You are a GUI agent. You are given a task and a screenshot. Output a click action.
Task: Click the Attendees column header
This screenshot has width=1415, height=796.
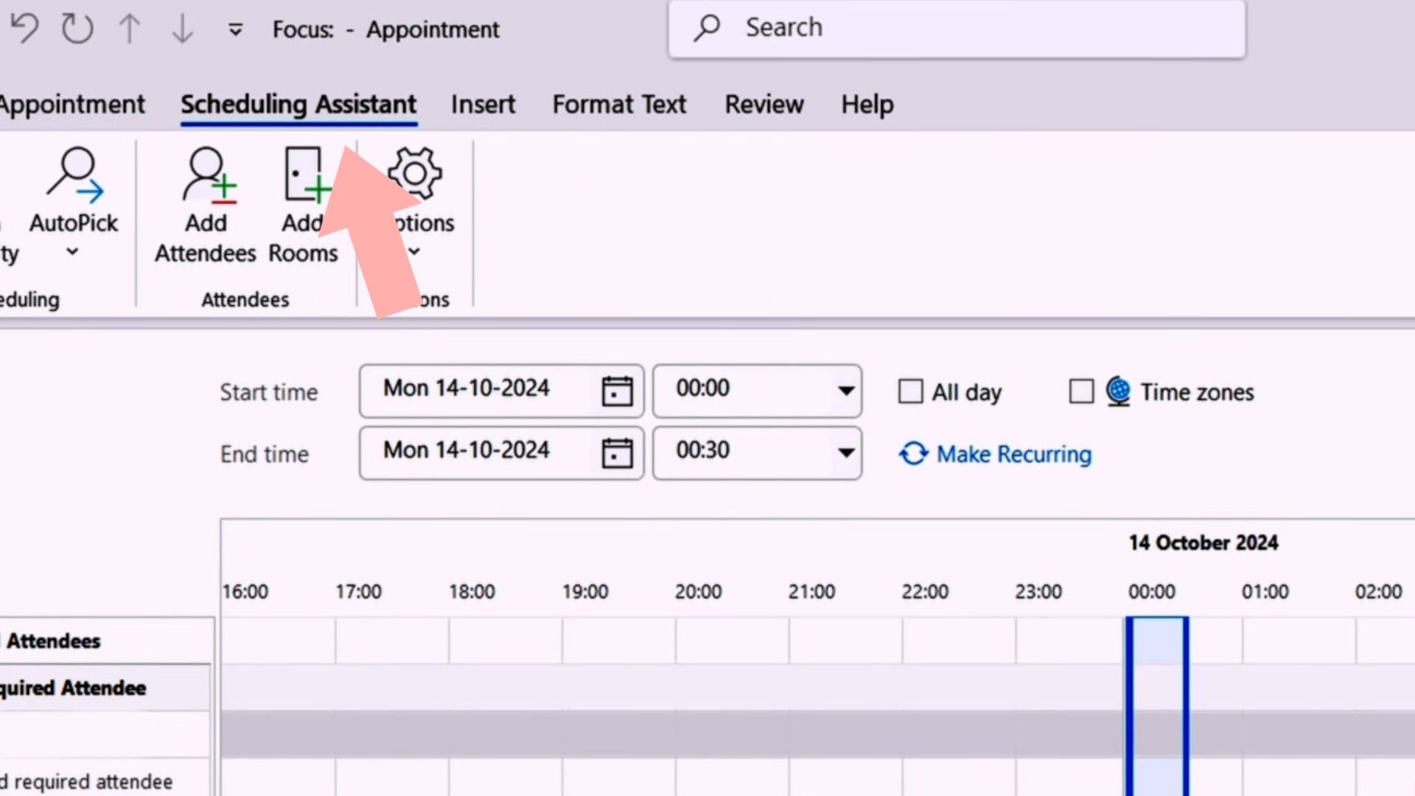(x=105, y=640)
